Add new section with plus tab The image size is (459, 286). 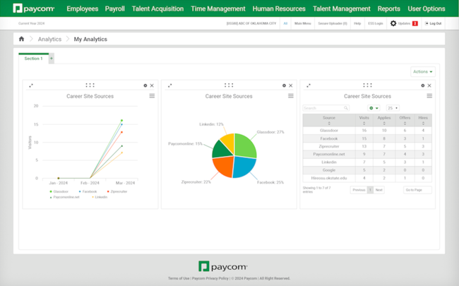[x=52, y=59]
